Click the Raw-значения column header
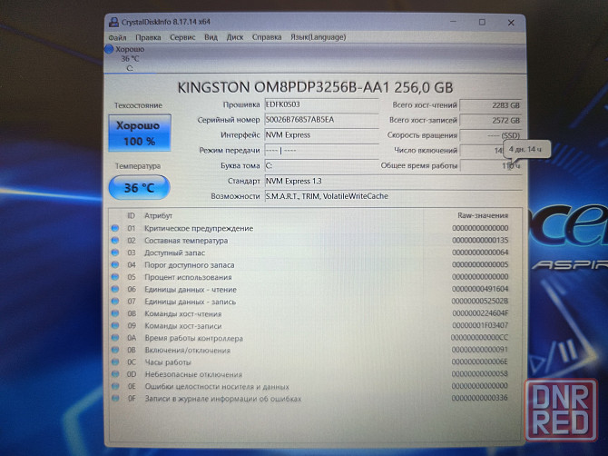The height and width of the screenshot is (456, 608). [483, 215]
